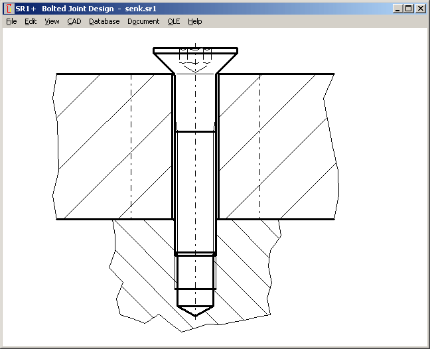Image resolution: width=430 pixels, height=349 pixels.
Task: Open the View menu
Action: 52,21
